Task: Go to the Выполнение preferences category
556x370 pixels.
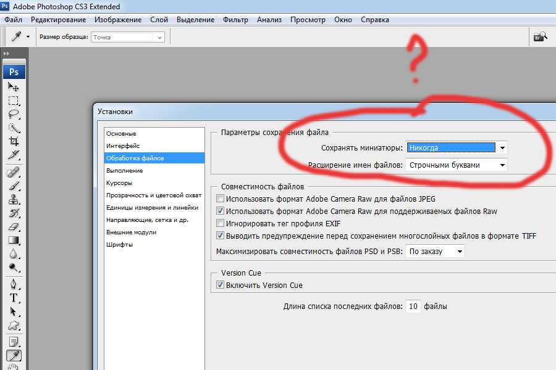Action: pos(154,170)
